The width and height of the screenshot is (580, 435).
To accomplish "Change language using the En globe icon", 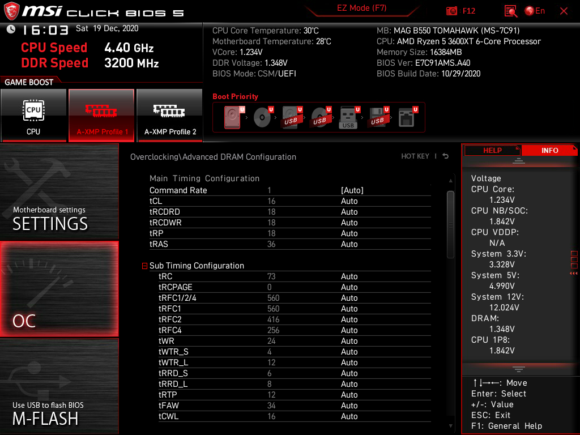I will click(535, 11).
